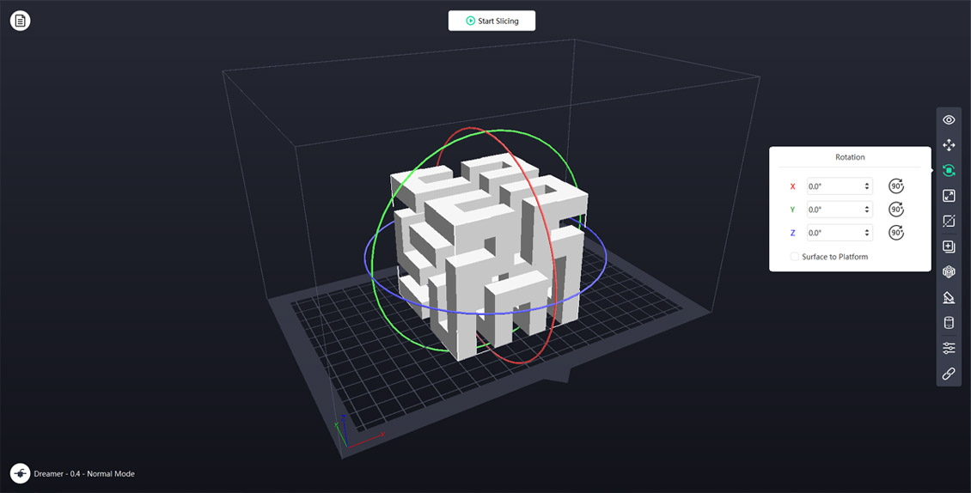Image resolution: width=971 pixels, height=493 pixels.
Task: Rotate 90° around the Z axis
Action: pyautogui.click(x=896, y=233)
